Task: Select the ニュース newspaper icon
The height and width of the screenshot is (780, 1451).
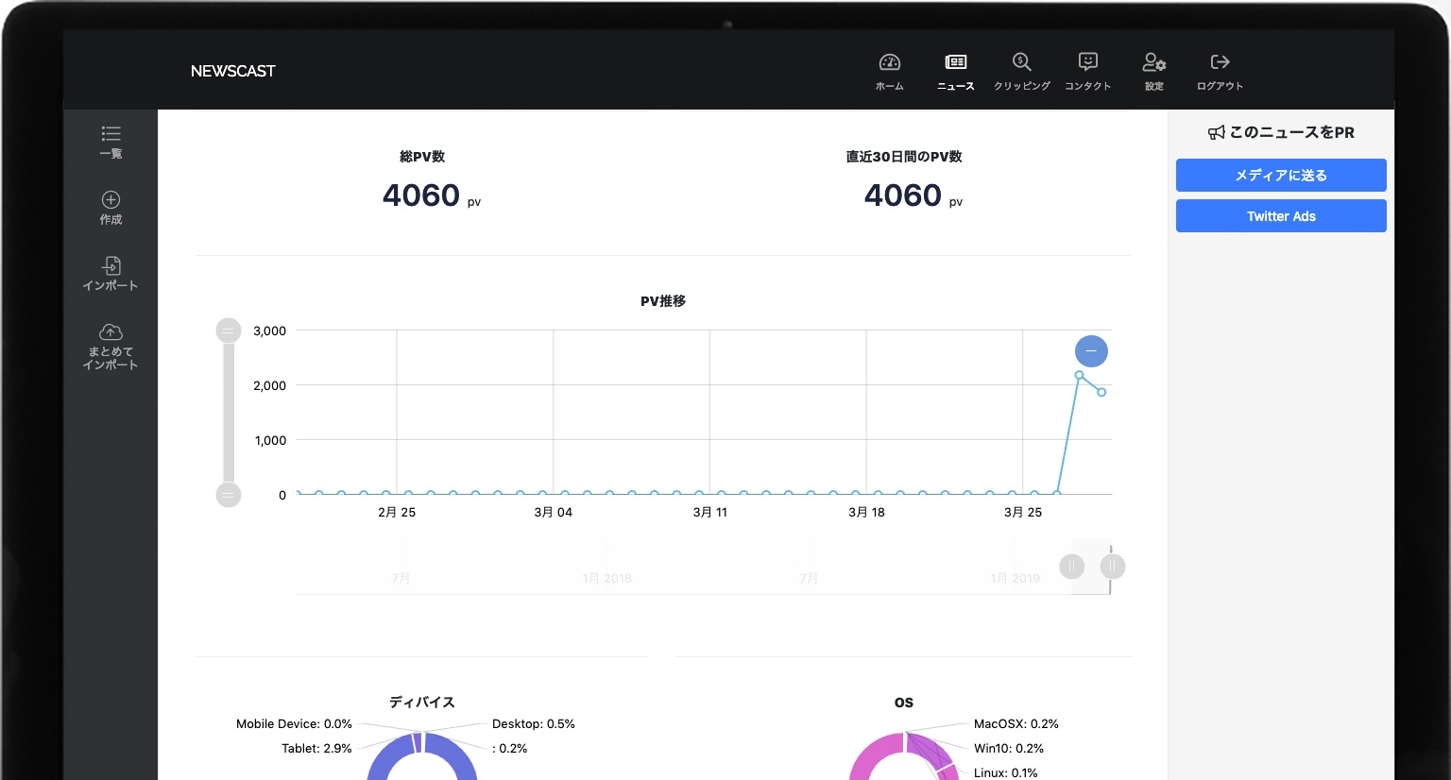Action: tap(955, 63)
